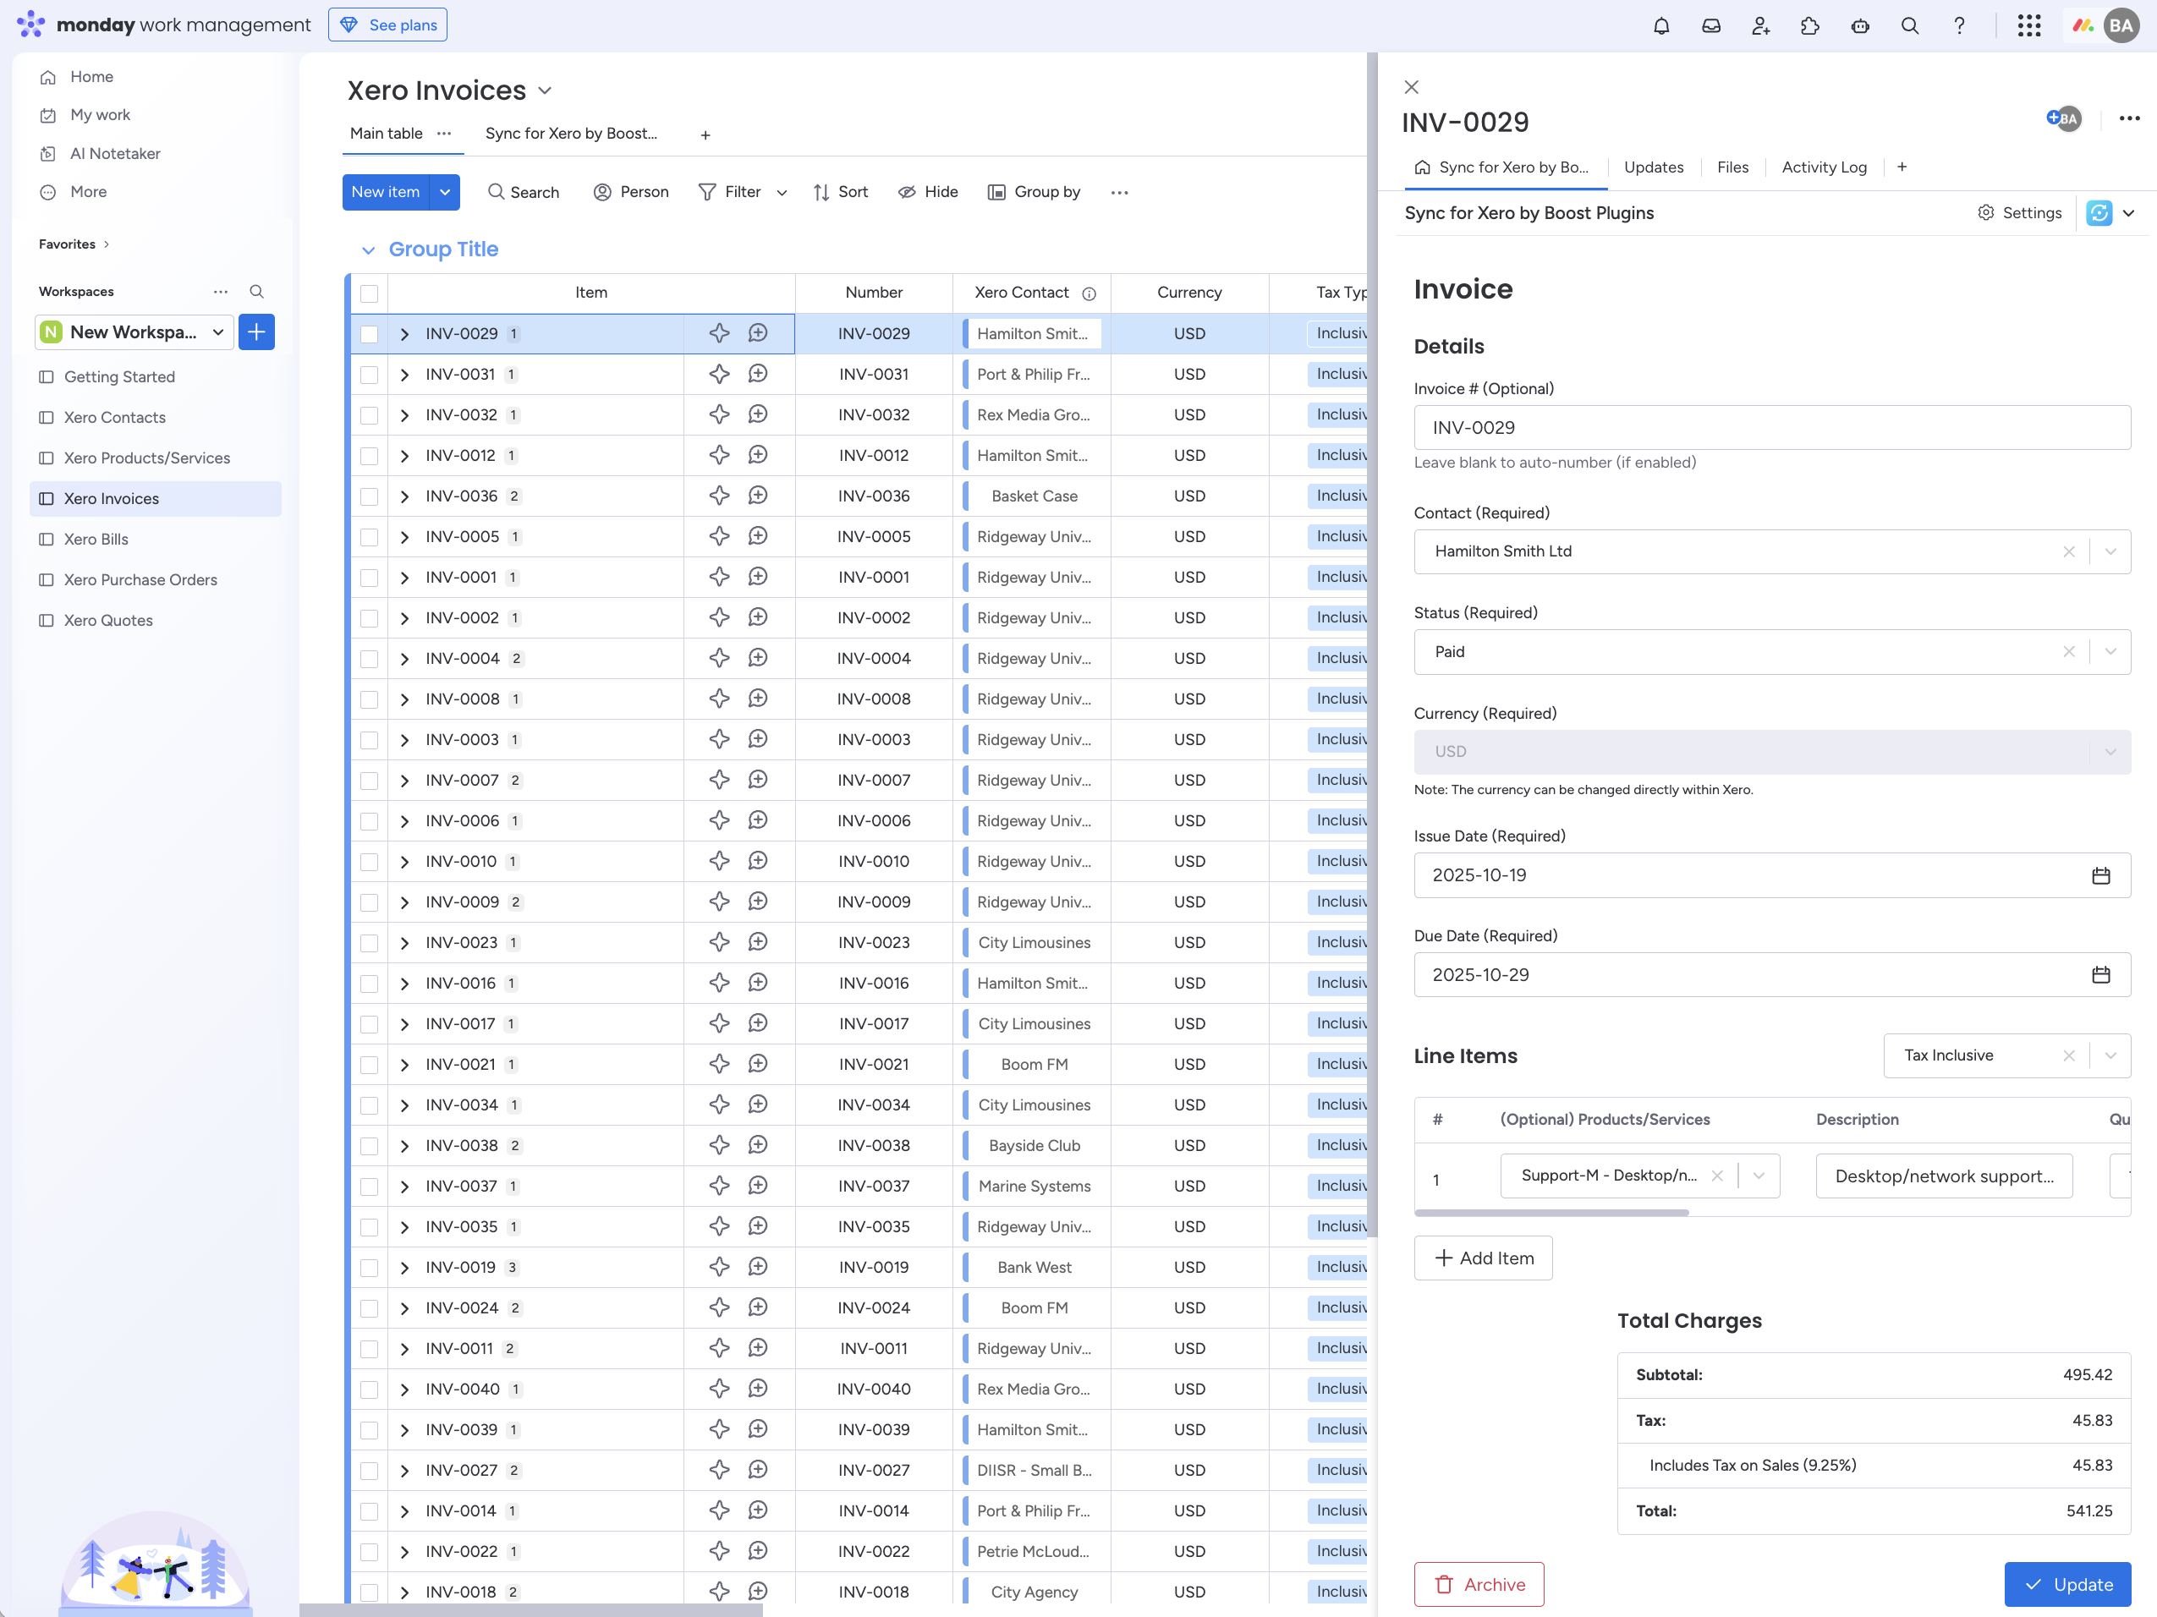This screenshot has width=2157, height=1617.
Task: Select all rows with the header checkbox
Action: pyautogui.click(x=369, y=293)
